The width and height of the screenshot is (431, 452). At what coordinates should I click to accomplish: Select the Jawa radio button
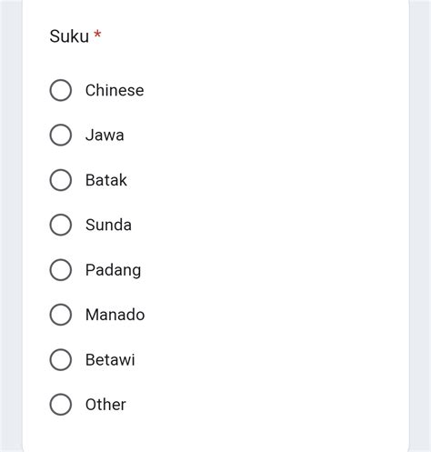tap(61, 135)
